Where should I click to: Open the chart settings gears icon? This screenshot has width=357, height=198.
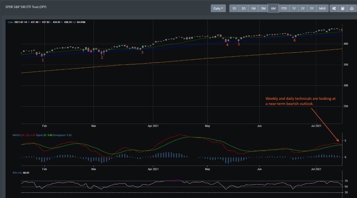tap(334, 8)
